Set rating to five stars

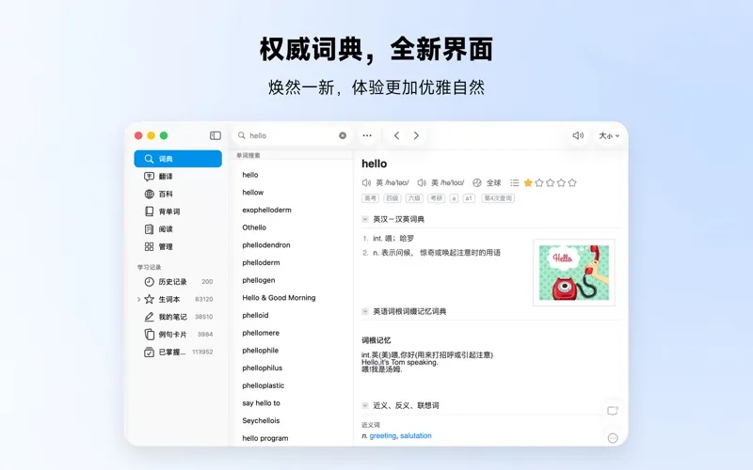pos(572,182)
